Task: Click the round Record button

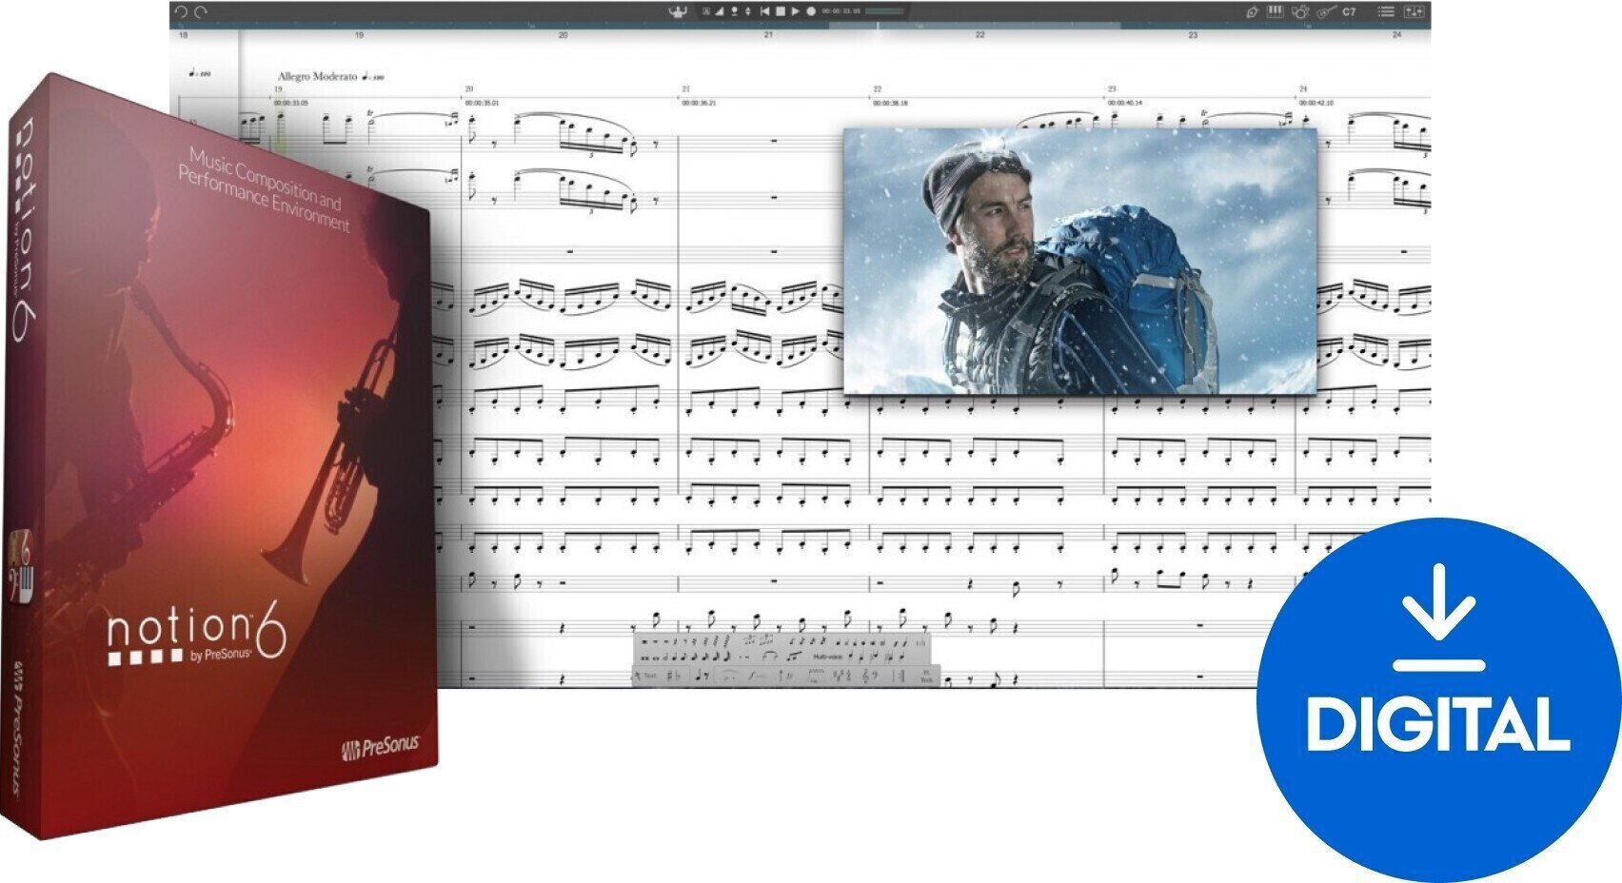Action: tap(811, 11)
